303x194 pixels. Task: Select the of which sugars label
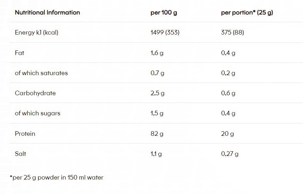point(37,113)
